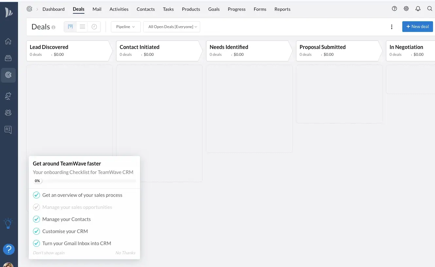
Task: Click the people/contacts sidebar icon
Action: [x=8, y=113]
